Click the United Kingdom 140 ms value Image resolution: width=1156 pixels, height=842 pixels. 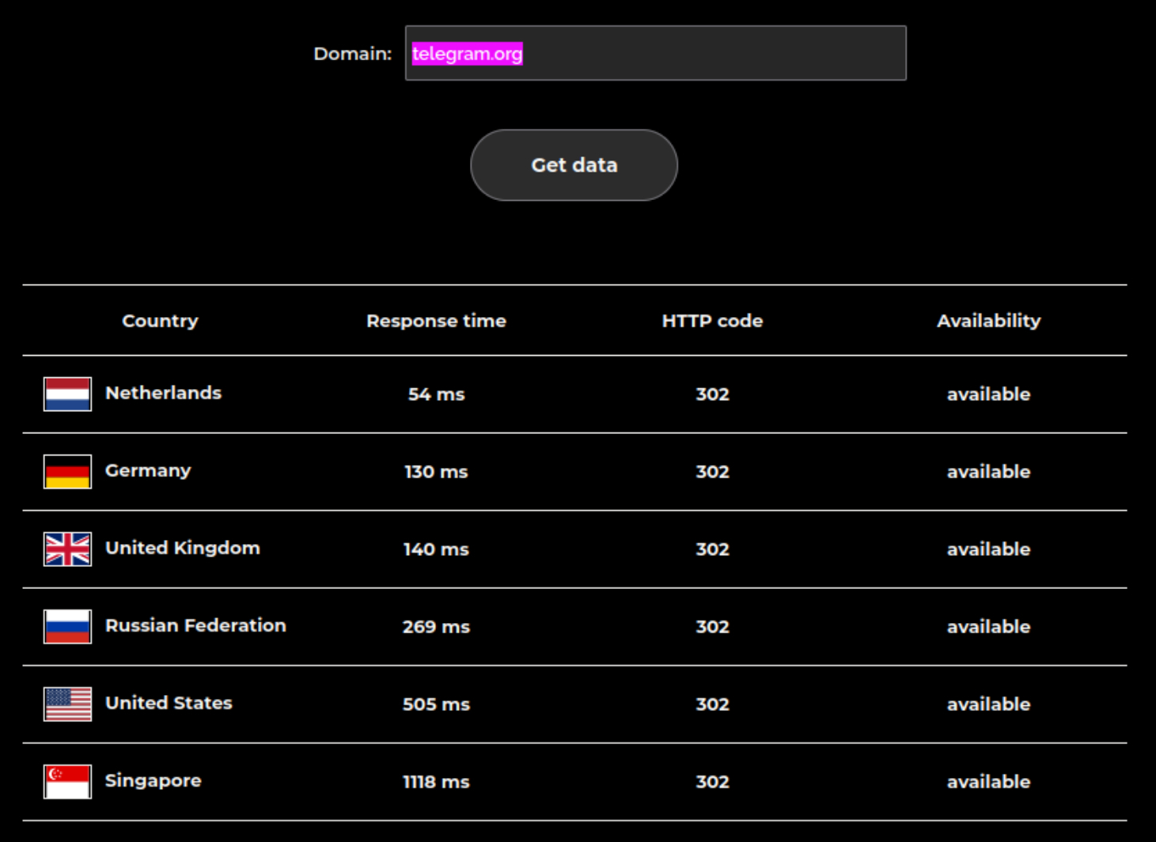(x=436, y=549)
